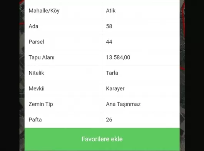
Task: Select the Zemin Tip label
Action: pyautogui.click(x=41, y=104)
